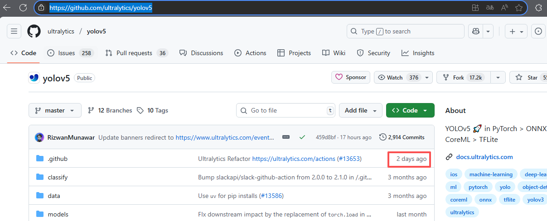The image size is (547, 221).
Task: Open browser extensions puzzle icon
Action: point(538,8)
